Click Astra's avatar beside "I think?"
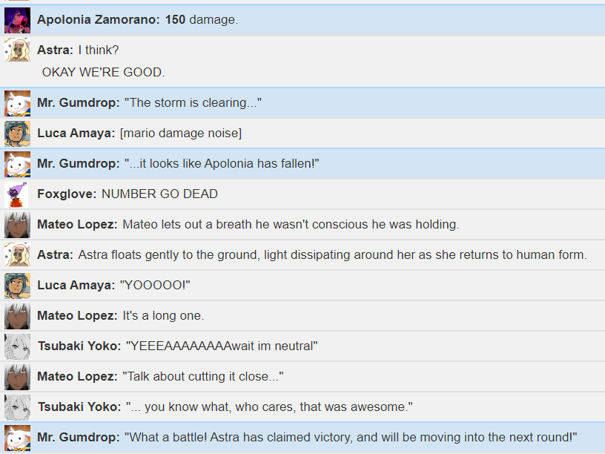This screenshot has width=605, height=454. click(17, 50)
